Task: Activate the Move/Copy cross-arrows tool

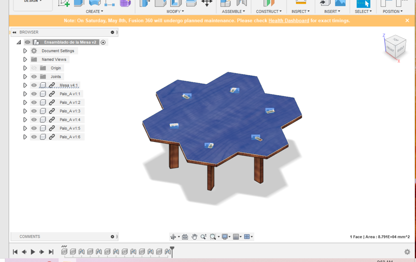Action: (207, 3)
